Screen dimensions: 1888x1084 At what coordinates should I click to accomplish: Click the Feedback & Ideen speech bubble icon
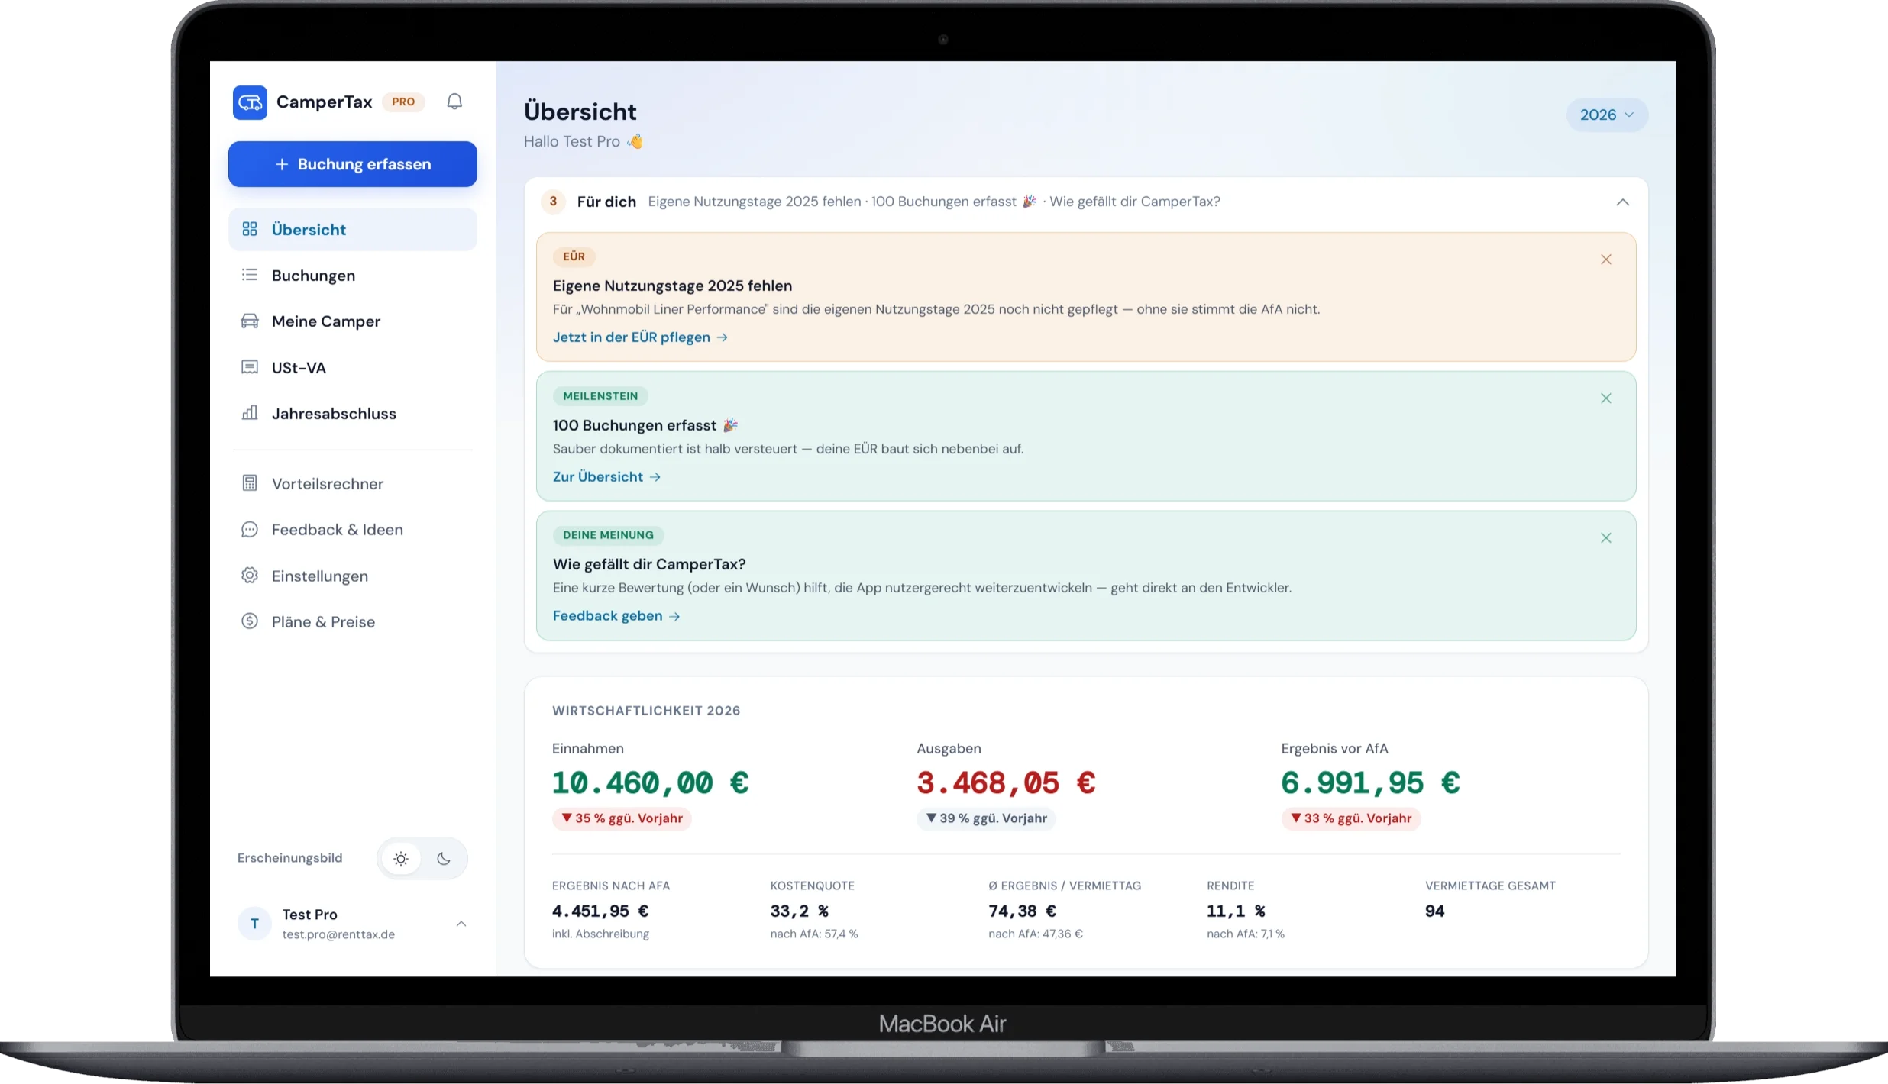[x=250, y=530]
